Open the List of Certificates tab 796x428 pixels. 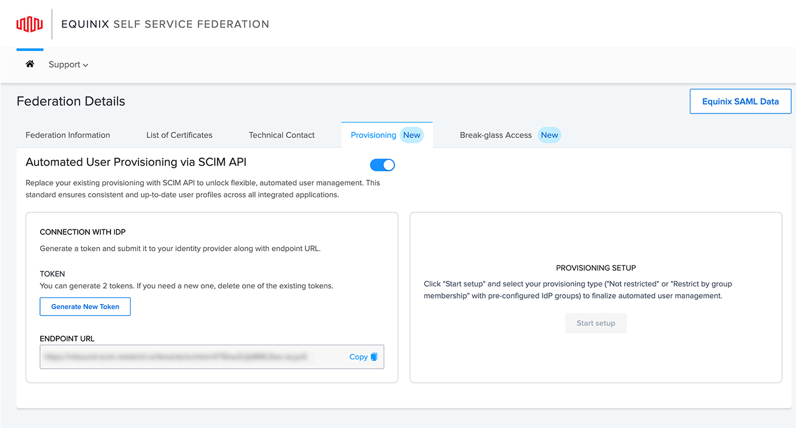click(179, 135)
